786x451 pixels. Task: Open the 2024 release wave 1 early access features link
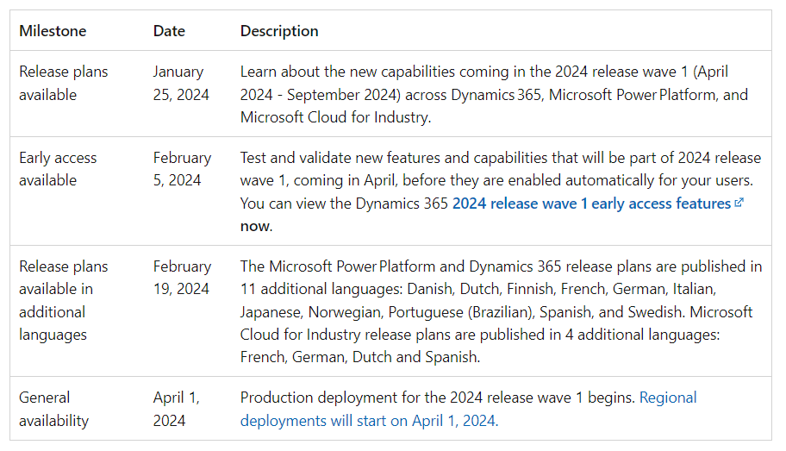pyautogui.click(x=591, y=204)
